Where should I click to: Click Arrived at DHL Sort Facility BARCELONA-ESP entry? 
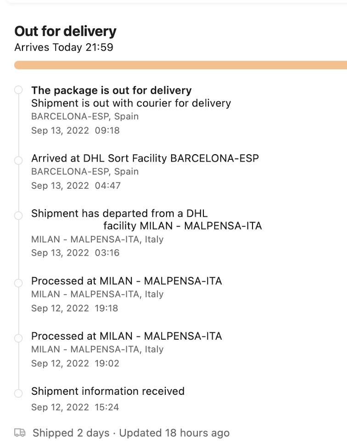(145, 158)
